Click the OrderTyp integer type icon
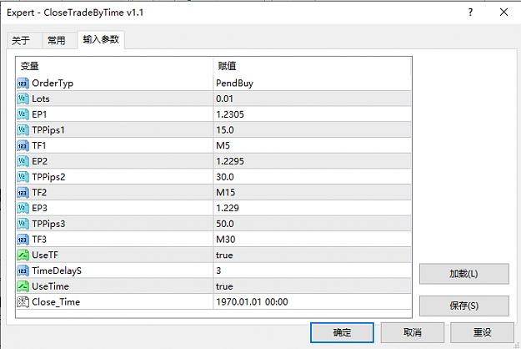The height and width of the screenshot is (349, 521). 23,83
